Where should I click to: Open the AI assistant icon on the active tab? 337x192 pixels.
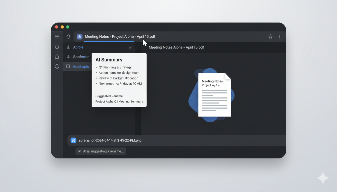[79, 36]
